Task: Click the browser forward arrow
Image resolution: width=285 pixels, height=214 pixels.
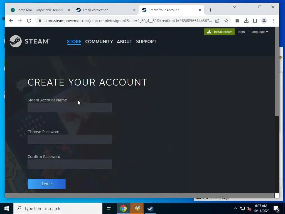Action: point(20,21)
